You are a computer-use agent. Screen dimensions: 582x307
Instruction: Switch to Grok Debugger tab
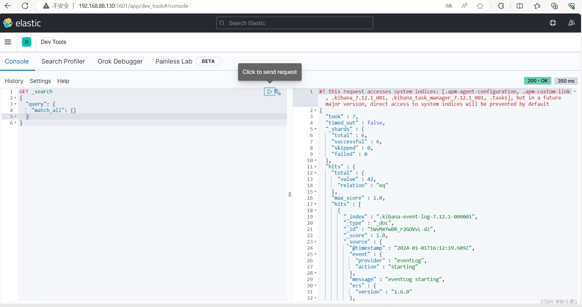click(x=120, y=61)
